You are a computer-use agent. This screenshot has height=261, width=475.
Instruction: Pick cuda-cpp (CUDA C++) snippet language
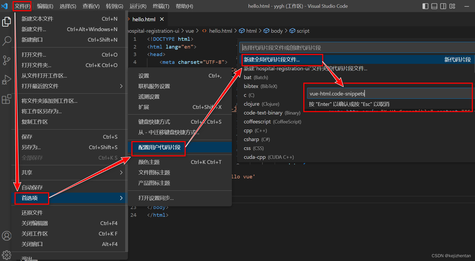point(357,157)
